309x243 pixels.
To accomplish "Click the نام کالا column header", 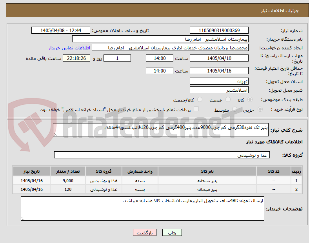I will tap(207, 171).
